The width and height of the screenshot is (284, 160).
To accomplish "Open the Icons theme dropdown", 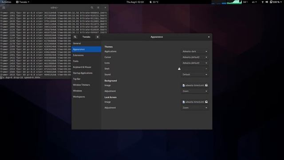I will coord(195,63).
